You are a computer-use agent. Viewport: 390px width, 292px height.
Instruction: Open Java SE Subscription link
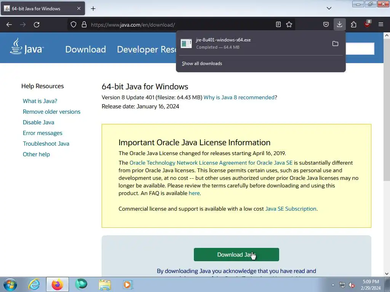coord(291,209)
